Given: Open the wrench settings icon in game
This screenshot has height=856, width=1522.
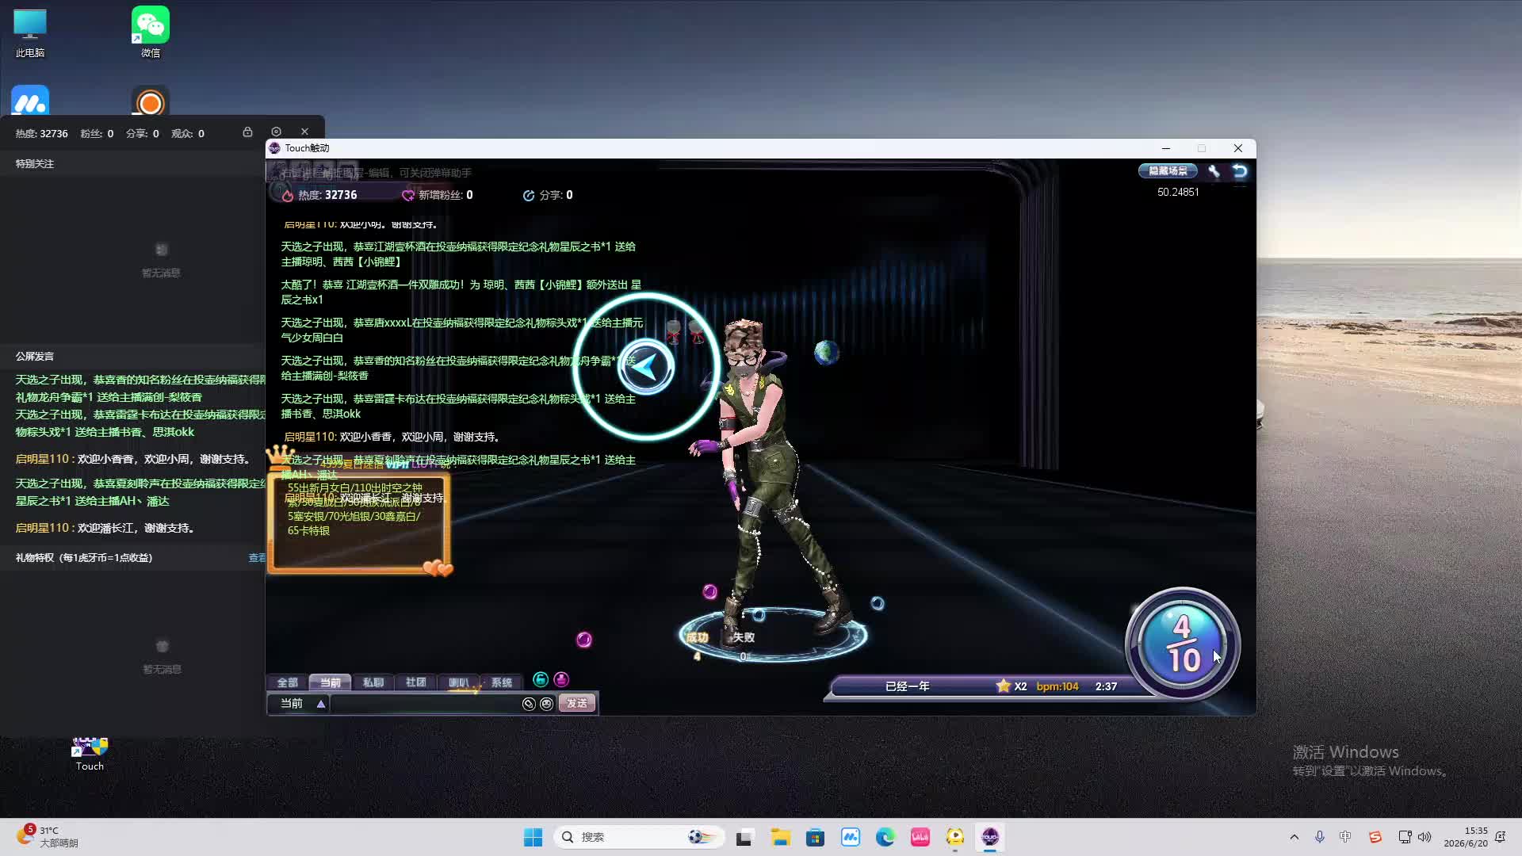Looking at the screenshot, I should point(1214,171).
